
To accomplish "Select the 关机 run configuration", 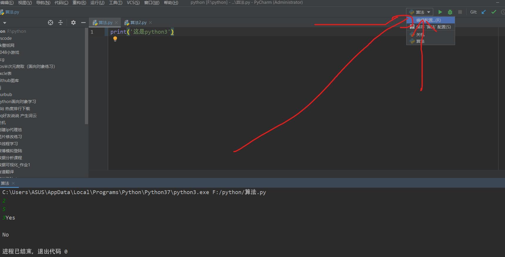I will pyautogui.click(x=420, y=35).
